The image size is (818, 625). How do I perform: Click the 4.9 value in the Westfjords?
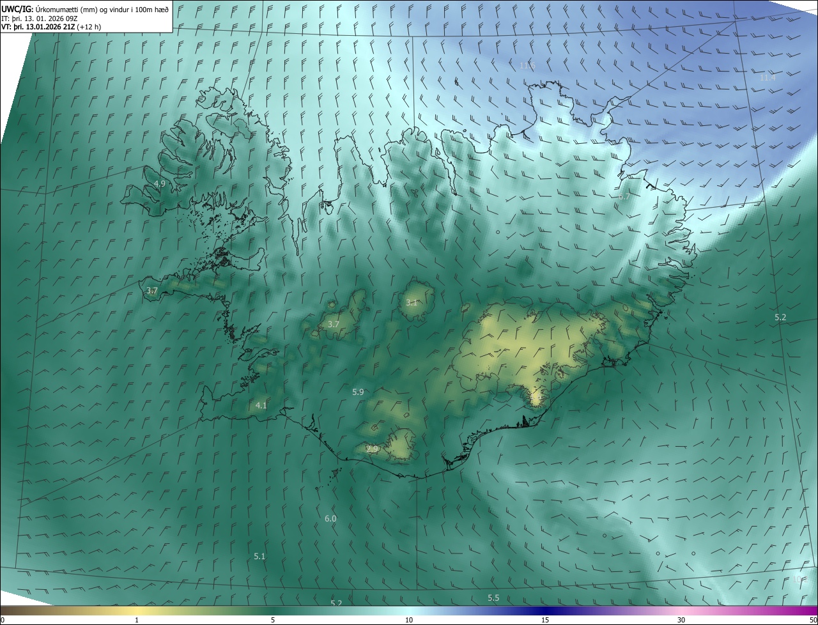point(160,183)
